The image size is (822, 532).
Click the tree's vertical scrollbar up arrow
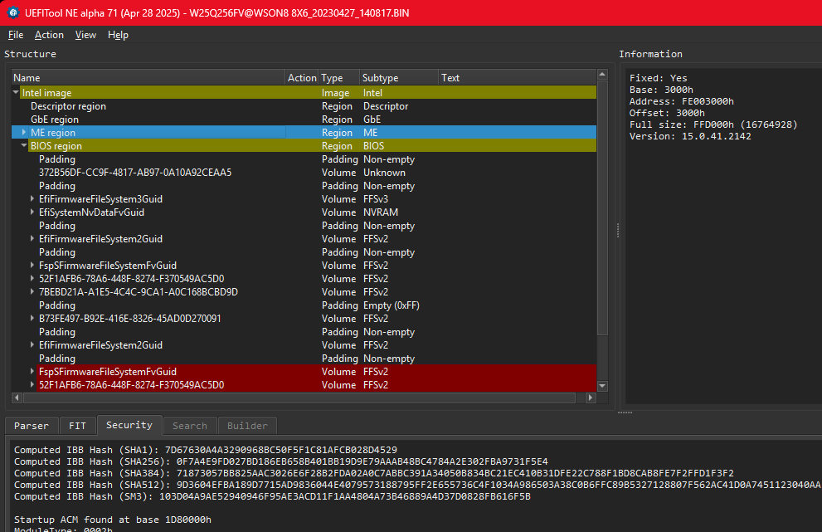[x=602, y=75]
